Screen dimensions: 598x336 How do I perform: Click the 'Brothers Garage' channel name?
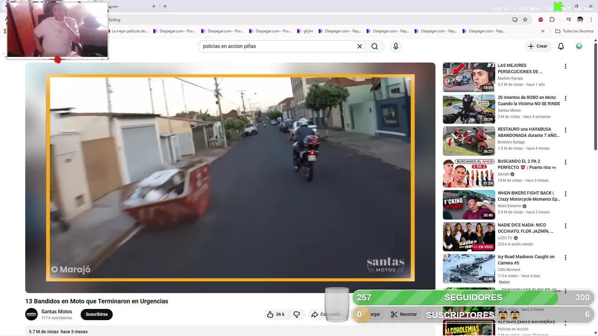pos(511,142)
